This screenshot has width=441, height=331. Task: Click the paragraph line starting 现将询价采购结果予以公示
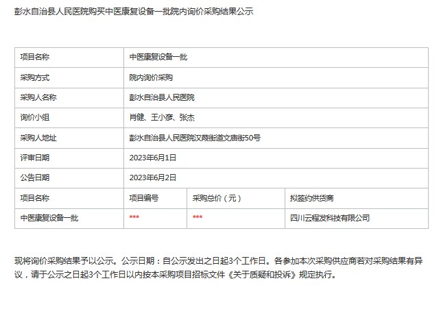point(219,260)
